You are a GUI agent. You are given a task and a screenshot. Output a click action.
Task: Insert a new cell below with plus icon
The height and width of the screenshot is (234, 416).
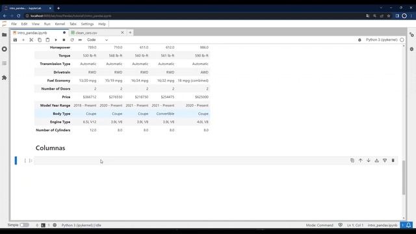tap(23, 40)
